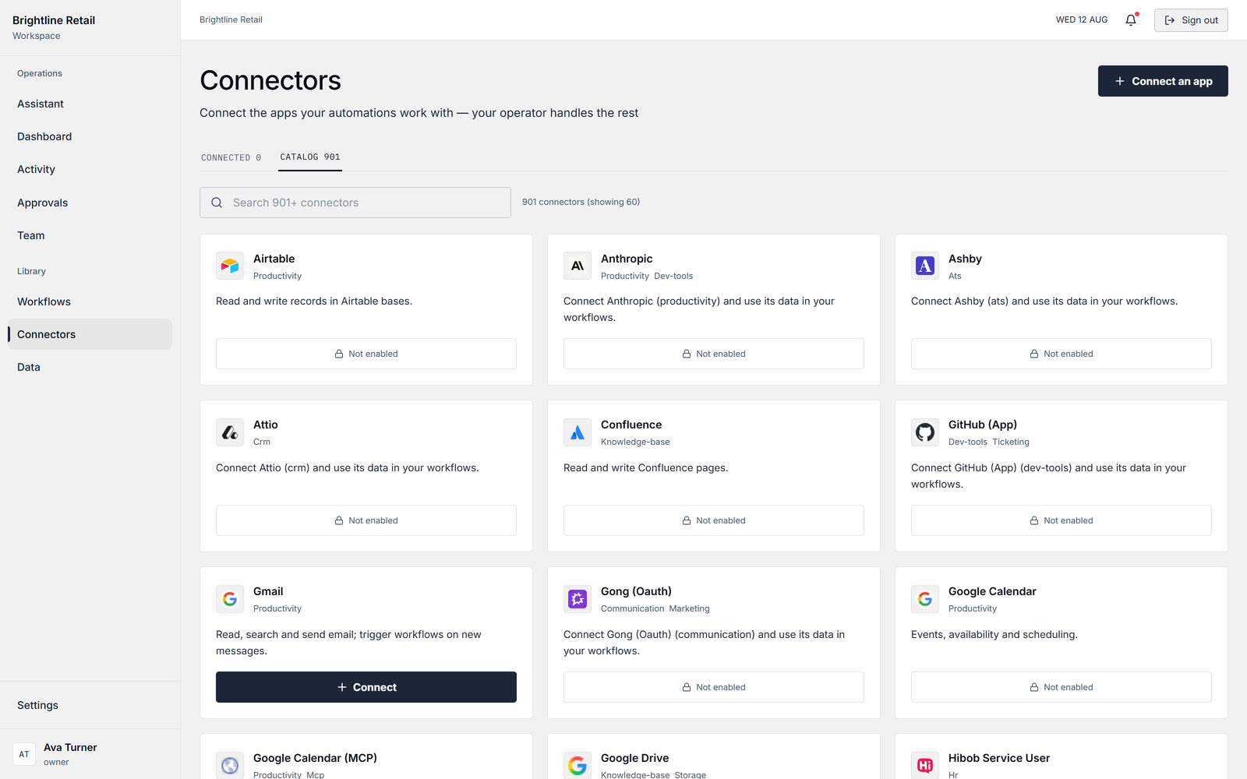The width and height of the screenshot is (1247, 779).
Task: Click the Attio logo icon
Action: [230, 432]
